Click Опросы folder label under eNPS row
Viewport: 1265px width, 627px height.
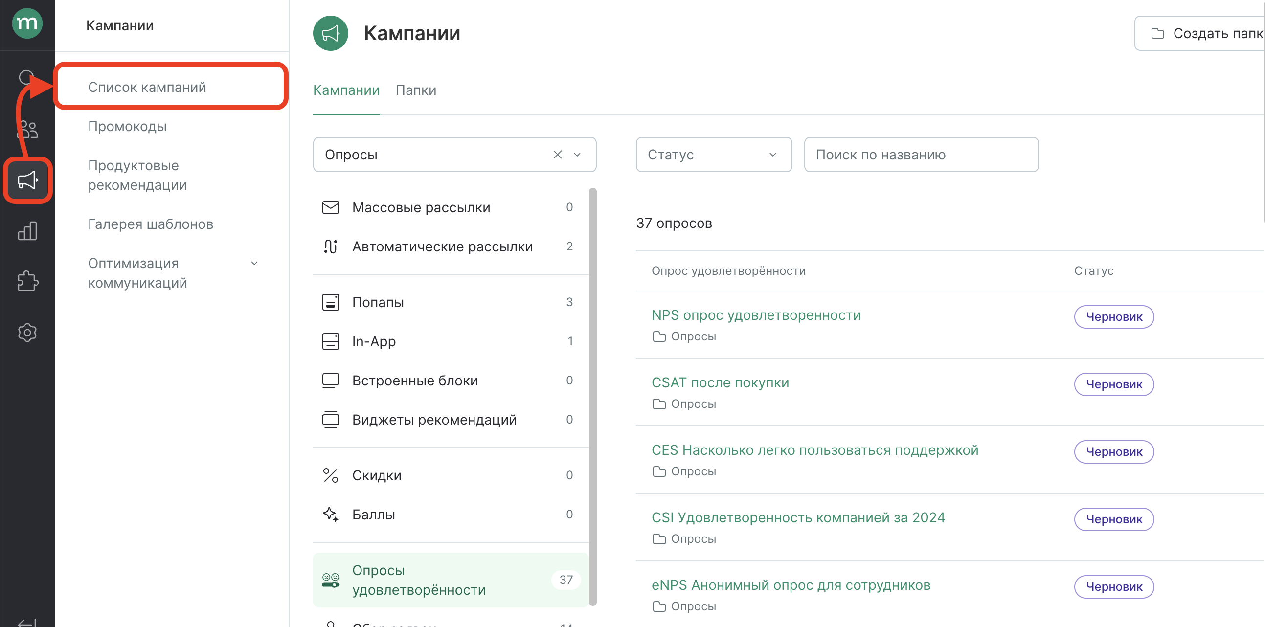(x=693, y=607)
